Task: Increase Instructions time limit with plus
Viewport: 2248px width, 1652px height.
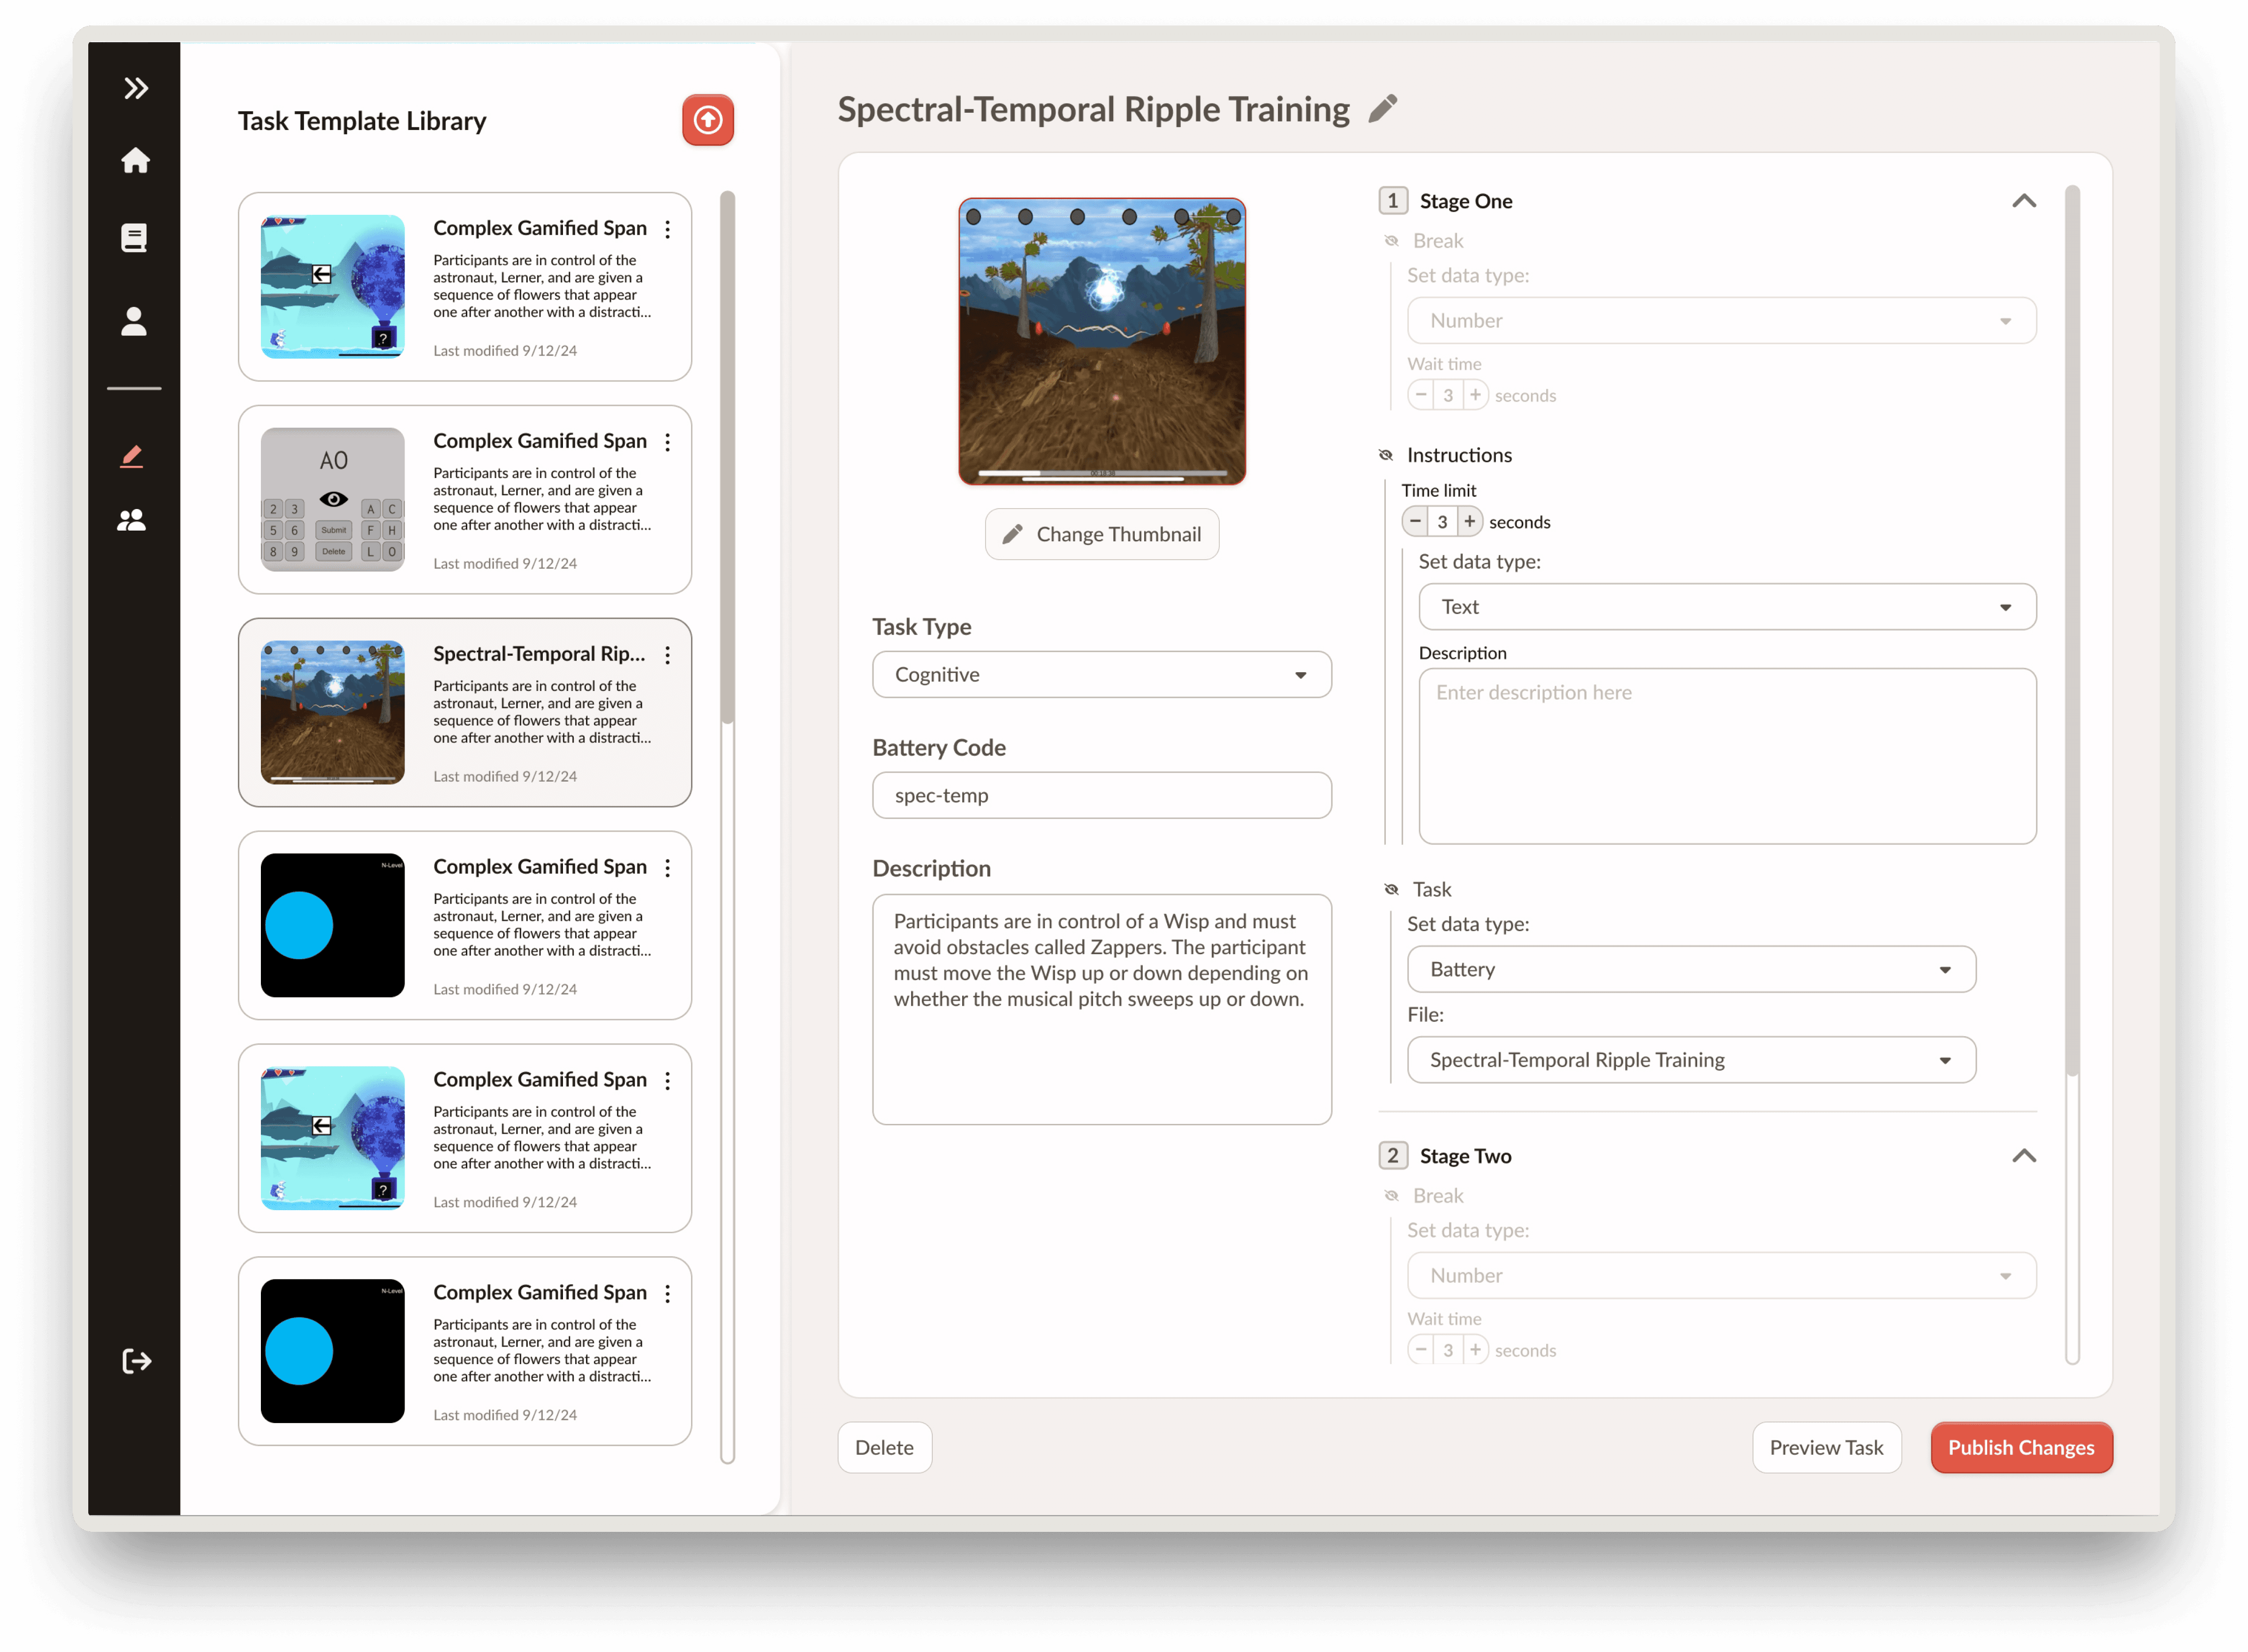Action: (1469, 521)
